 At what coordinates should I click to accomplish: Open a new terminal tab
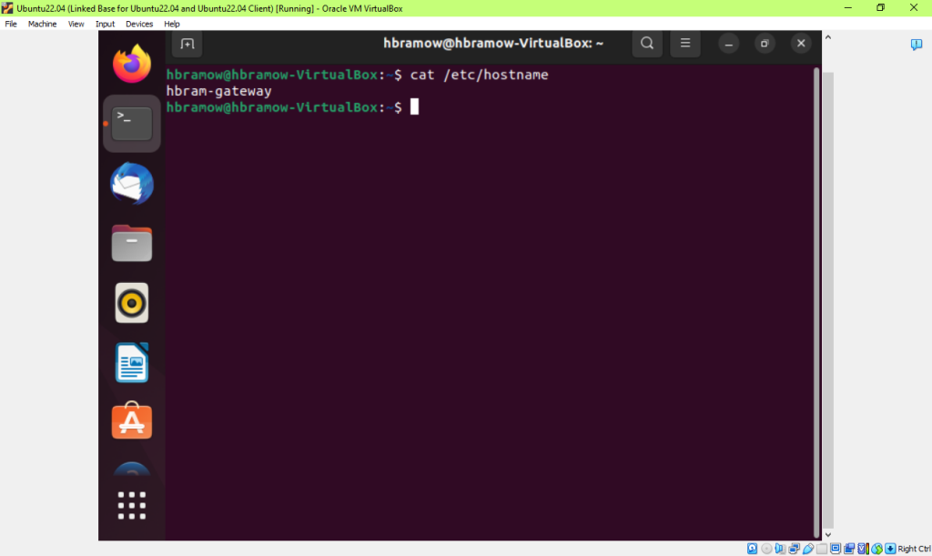tap(187, 44)
